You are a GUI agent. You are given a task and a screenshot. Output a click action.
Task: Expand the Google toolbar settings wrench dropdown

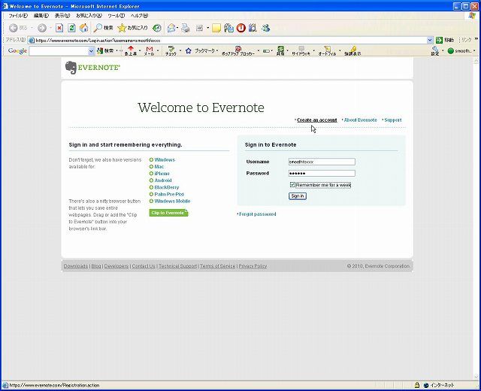coord(443,50)
